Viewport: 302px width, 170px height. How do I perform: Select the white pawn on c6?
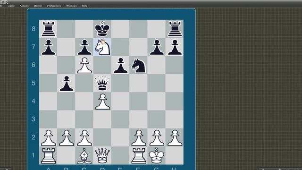coord(84,65)
